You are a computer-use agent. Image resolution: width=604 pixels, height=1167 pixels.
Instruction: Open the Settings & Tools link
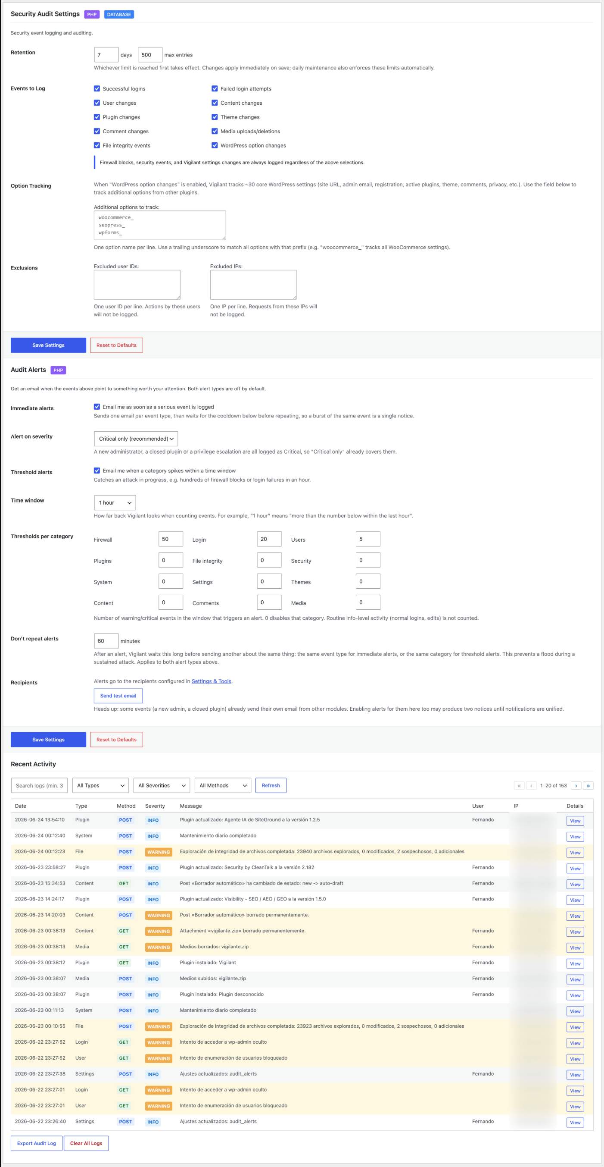[211, 681]
